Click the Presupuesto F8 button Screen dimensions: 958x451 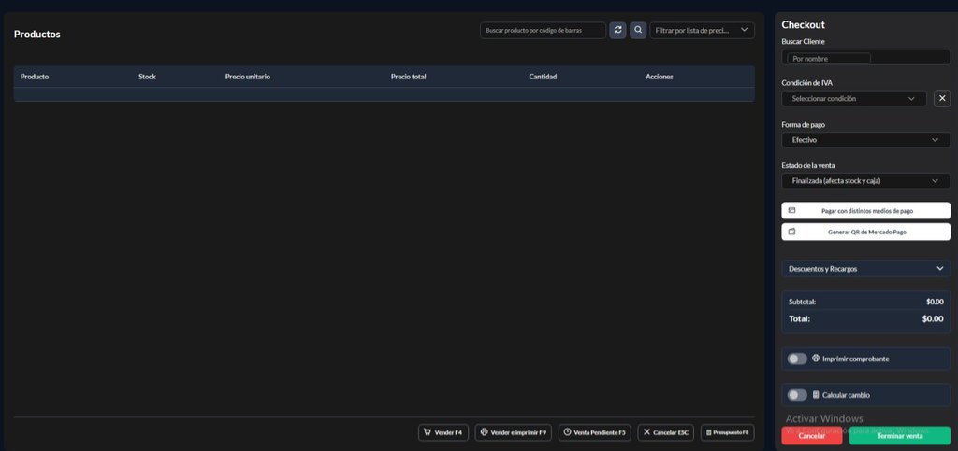point(727,432)
